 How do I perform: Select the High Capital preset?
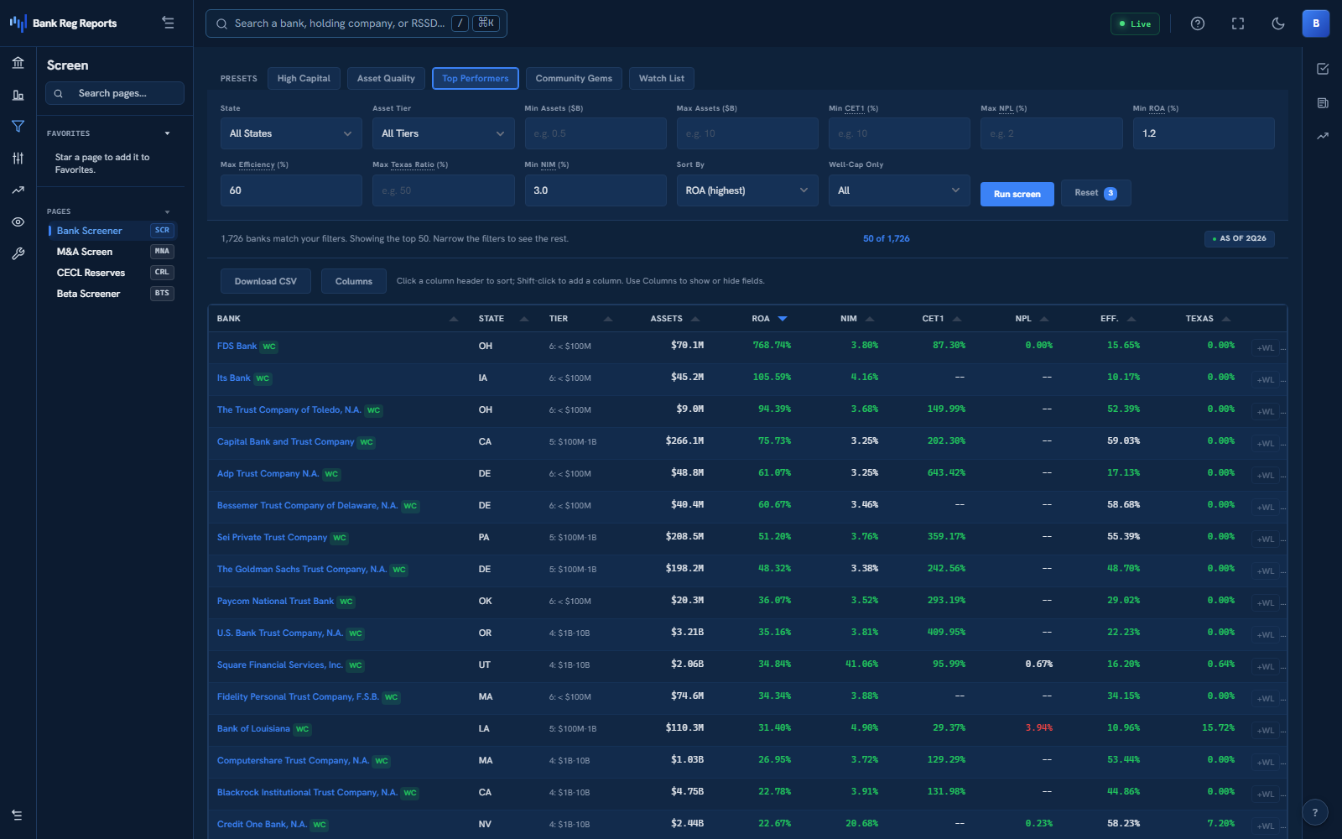[304, 78]
